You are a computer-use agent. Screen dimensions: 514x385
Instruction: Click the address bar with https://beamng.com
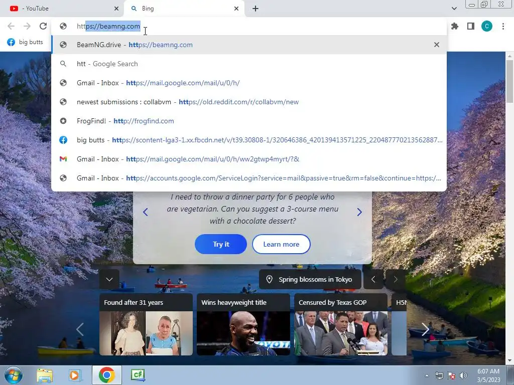click(x=249, y=26)
